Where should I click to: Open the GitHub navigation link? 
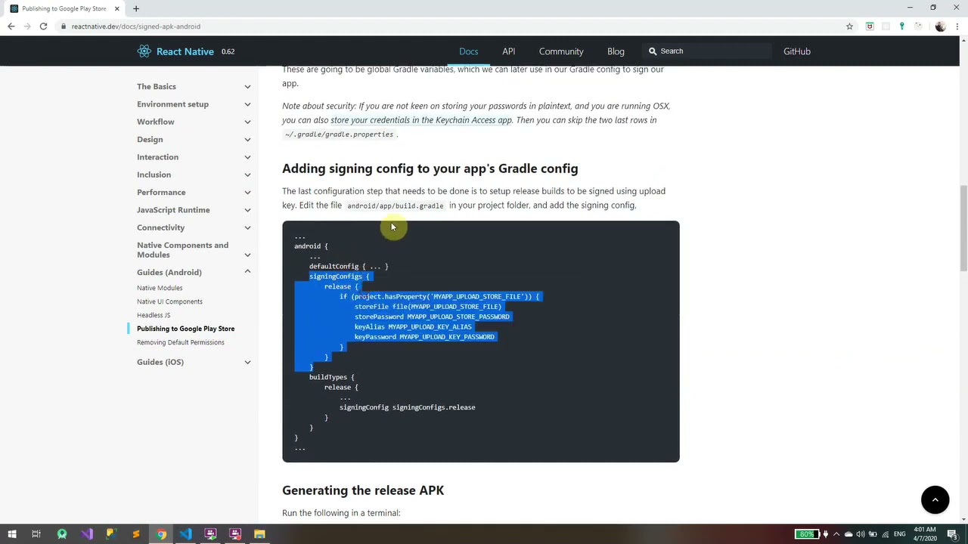pos(797,51)
